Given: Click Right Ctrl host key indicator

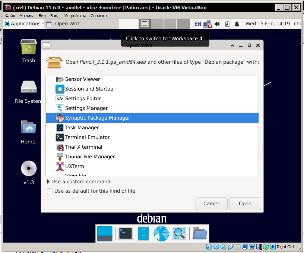Looking at the screenshot, I should (x=285, y=247).
